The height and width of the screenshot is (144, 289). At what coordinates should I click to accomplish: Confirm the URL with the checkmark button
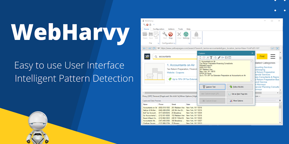(x=272, y=48)
